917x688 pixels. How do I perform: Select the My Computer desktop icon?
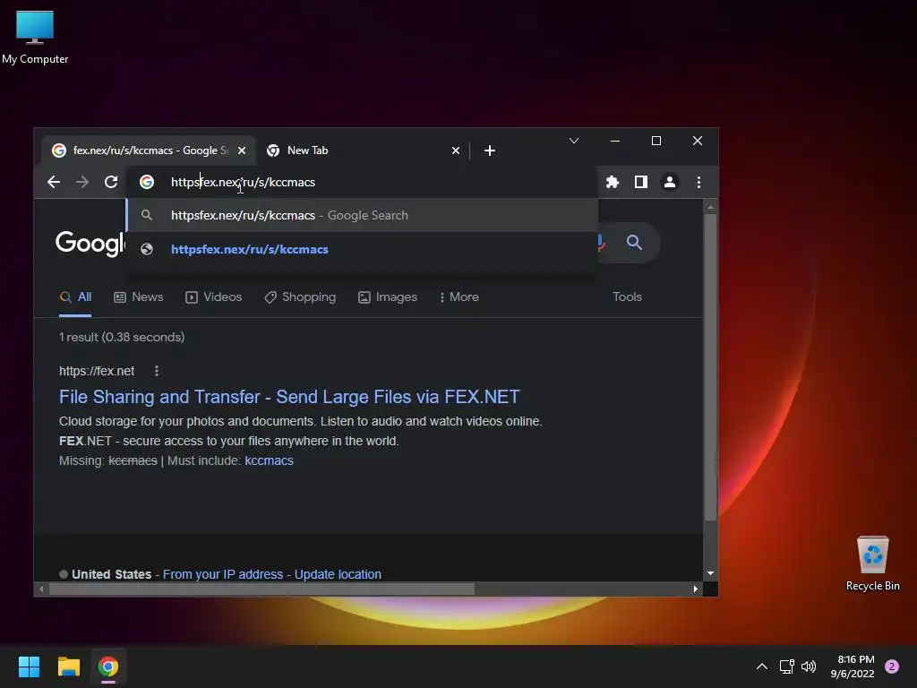point(35,38)
